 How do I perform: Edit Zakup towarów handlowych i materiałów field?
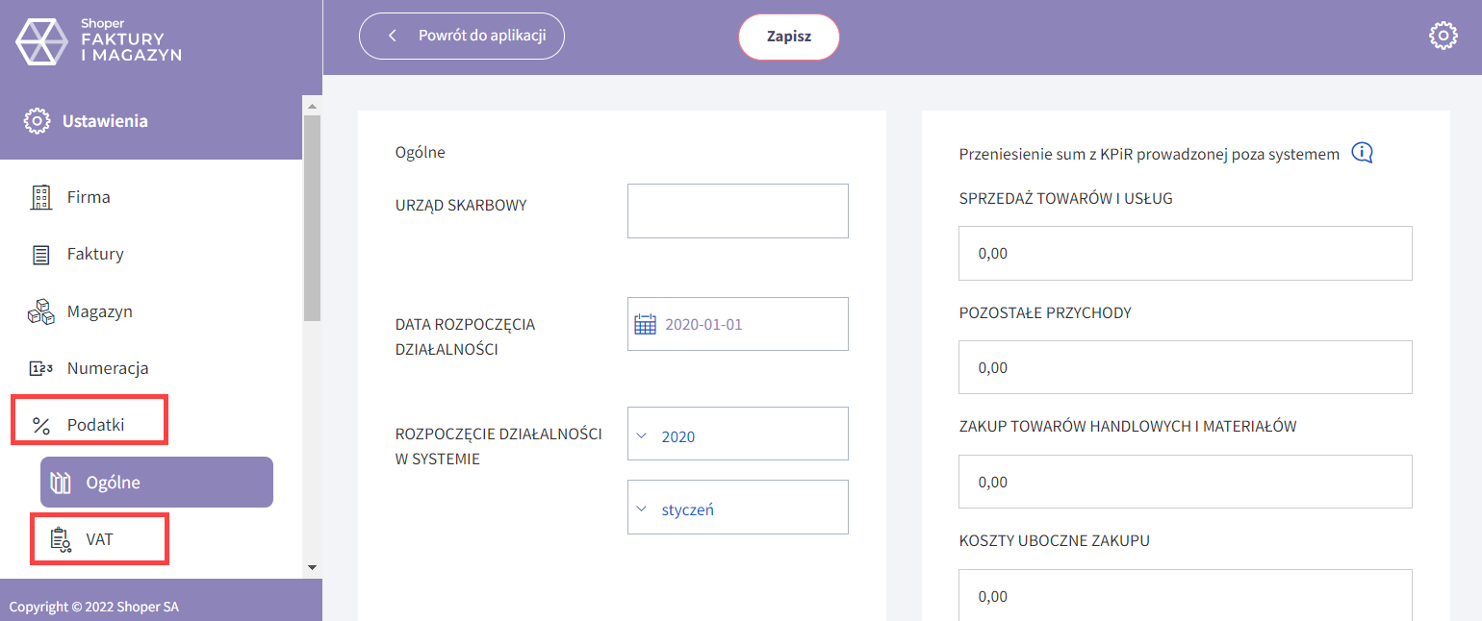[1186, 482]
